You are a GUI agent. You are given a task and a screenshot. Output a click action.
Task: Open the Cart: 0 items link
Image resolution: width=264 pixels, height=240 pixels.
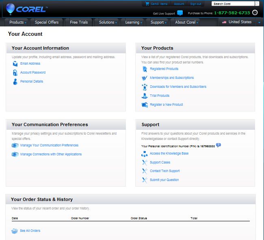pyautogui.click(x=159, y=4)
